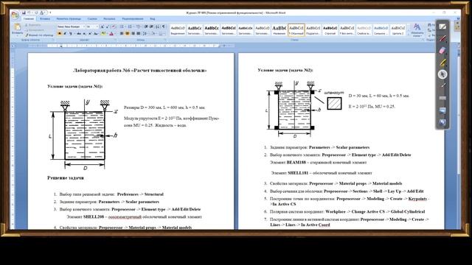The height and width of the screenshot is (265, 472).
Task: Apply yellow text highlight color
Action: pyautogui.click(x=103, y=33)
